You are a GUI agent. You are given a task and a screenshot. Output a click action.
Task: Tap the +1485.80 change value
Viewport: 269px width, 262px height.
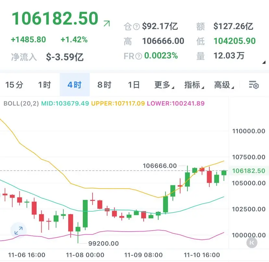pos(29,40)
